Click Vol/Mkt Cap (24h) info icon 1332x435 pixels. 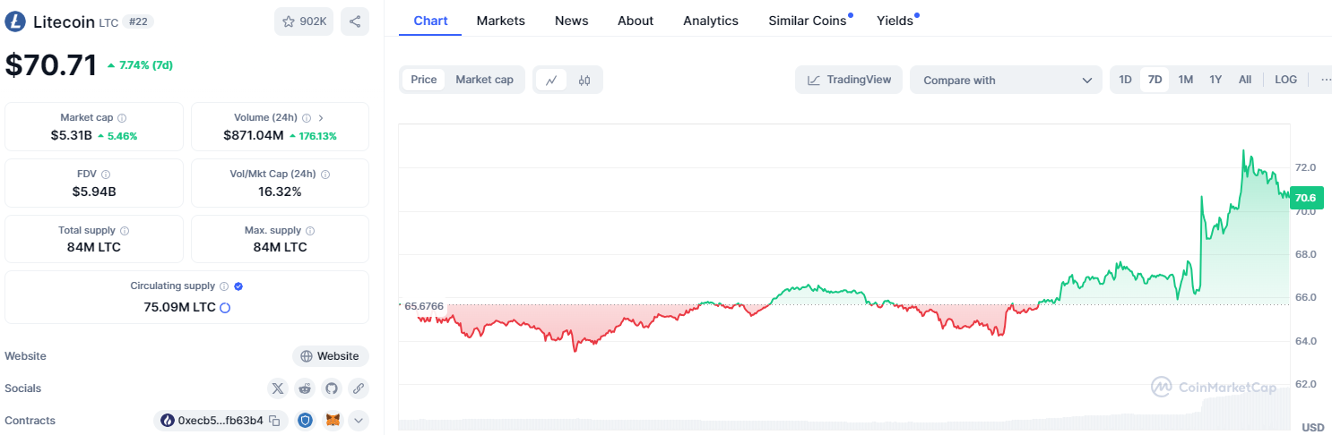[325, 175]
